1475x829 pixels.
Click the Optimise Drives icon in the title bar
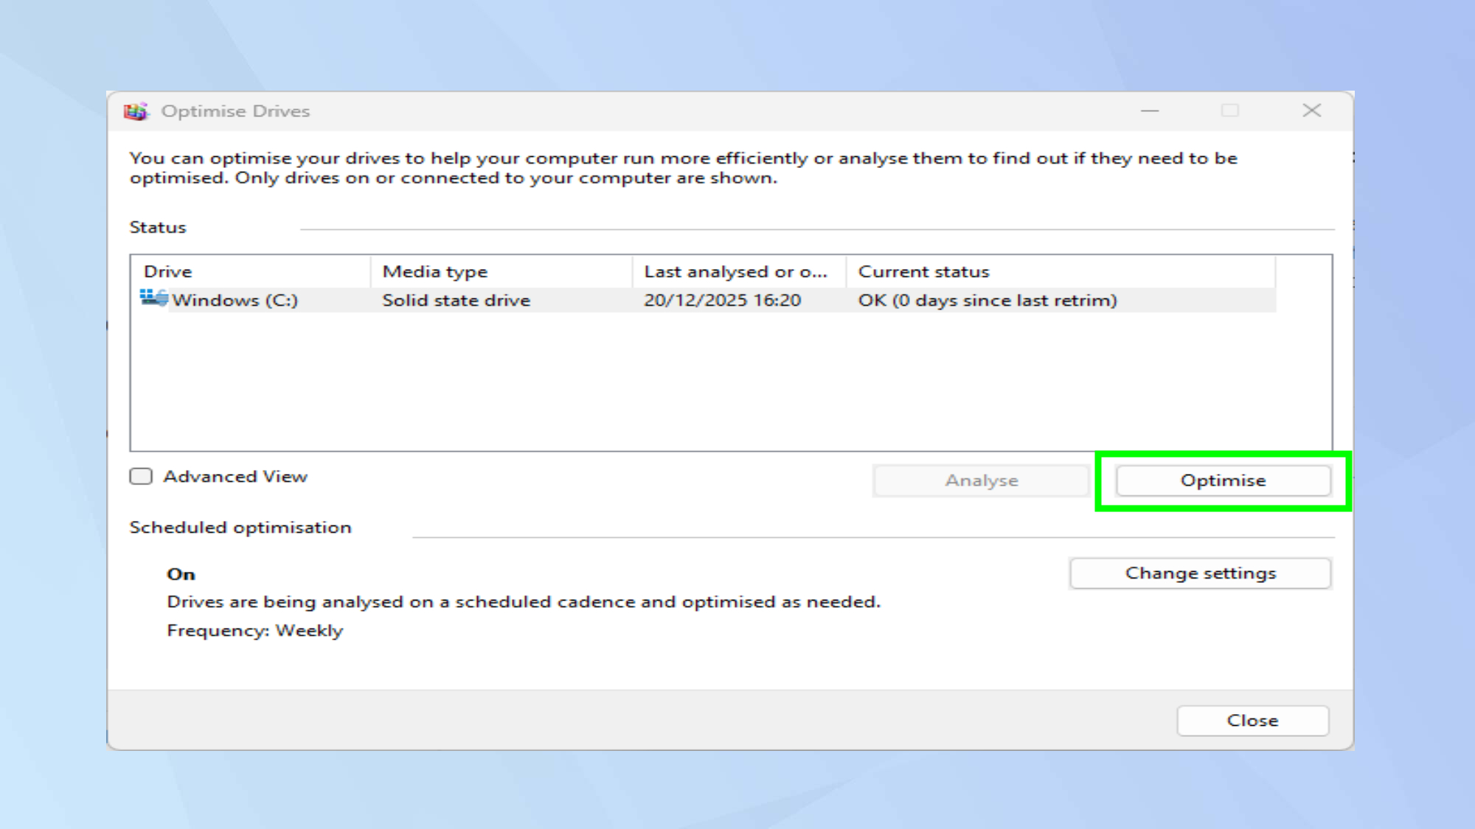[137, 111]
